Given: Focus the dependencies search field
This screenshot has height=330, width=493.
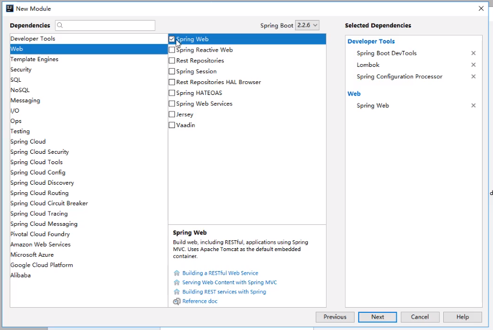Looking at the screenshot, I should tap(109, 26).
